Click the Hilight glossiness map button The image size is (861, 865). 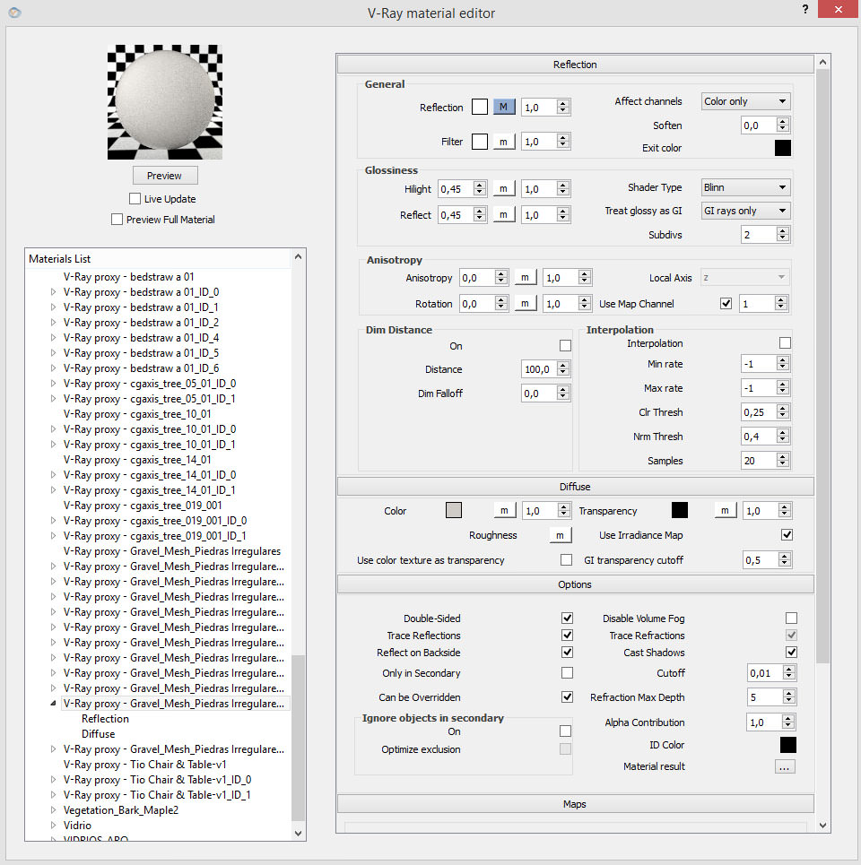point(503,189)
